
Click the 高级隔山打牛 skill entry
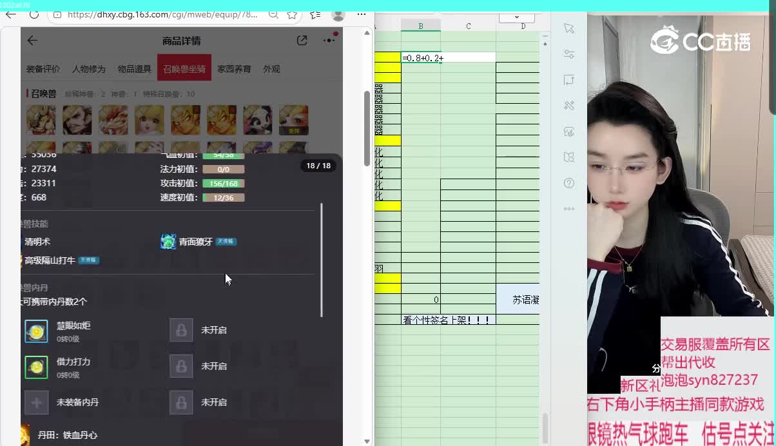pos(50,260)
